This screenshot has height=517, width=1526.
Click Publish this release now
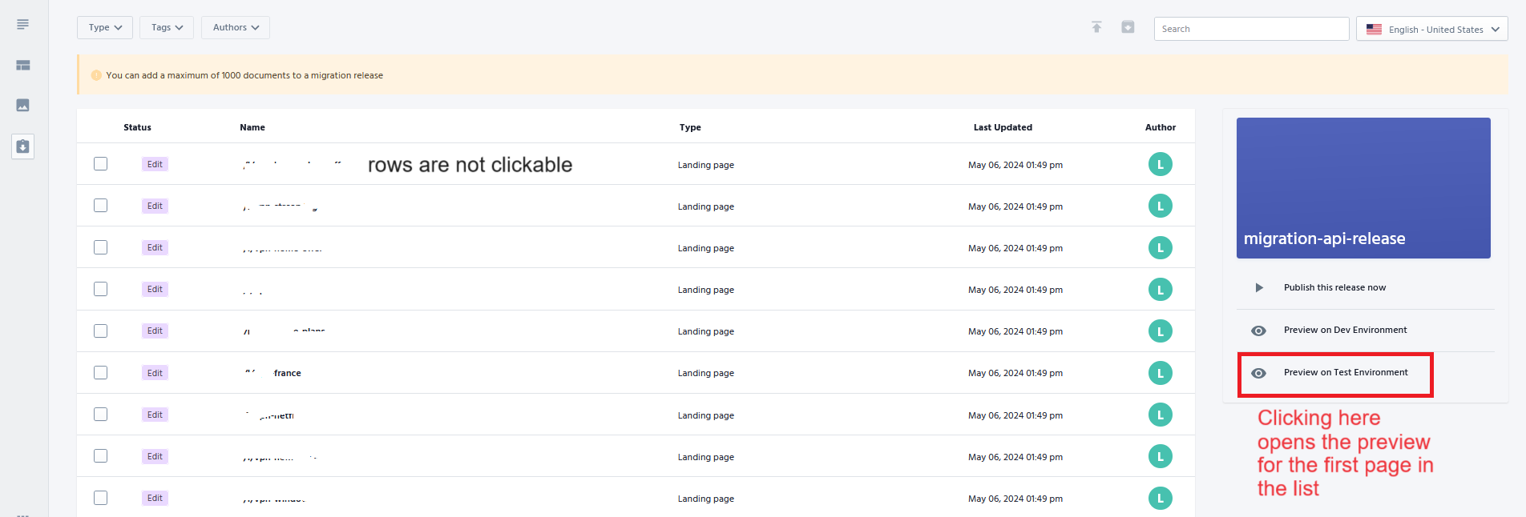(1334, 287)
